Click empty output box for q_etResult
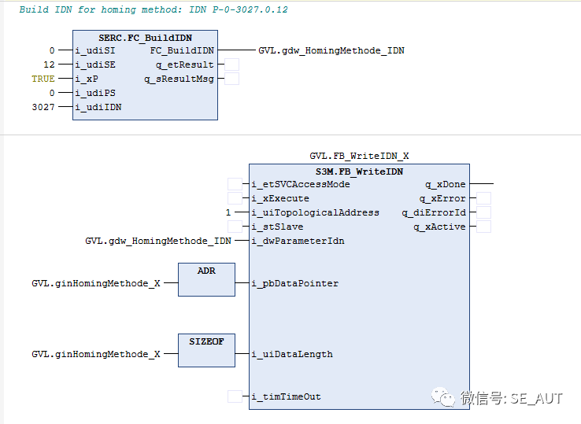Screen dimensions: 581x424 click(x=232, y=65)
